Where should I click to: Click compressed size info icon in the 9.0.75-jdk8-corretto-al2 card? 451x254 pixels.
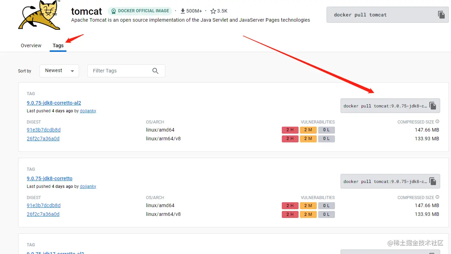pyautogui.click(x=437, y=122)
